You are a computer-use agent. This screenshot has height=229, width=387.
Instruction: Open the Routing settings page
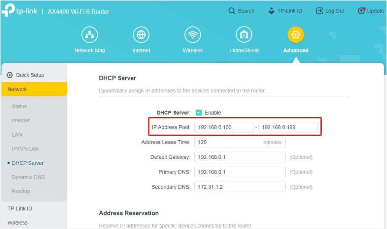[21, 191]
